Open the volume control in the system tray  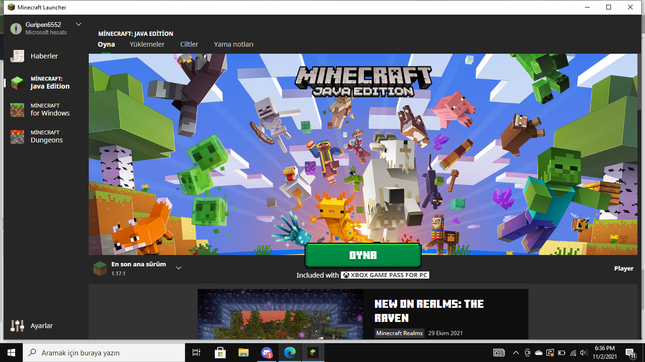[584, 353]
